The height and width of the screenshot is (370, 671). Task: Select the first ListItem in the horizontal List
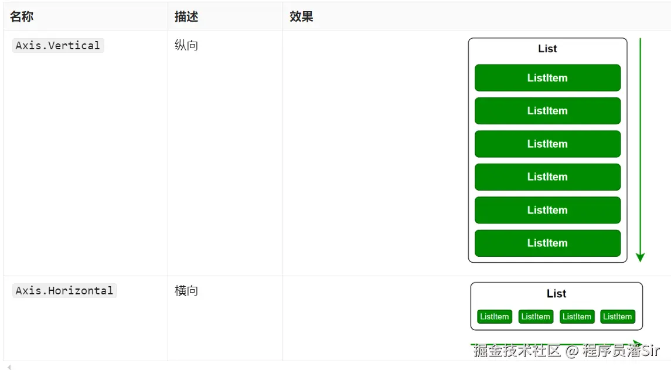tap(494, 317)
